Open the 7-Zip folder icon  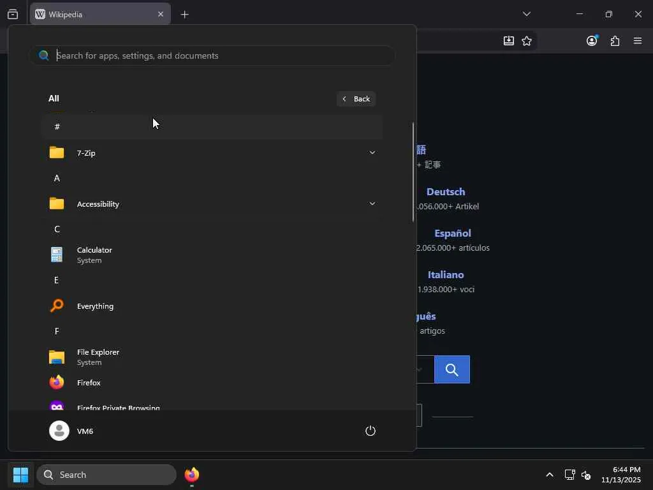(x=57, y=152)
